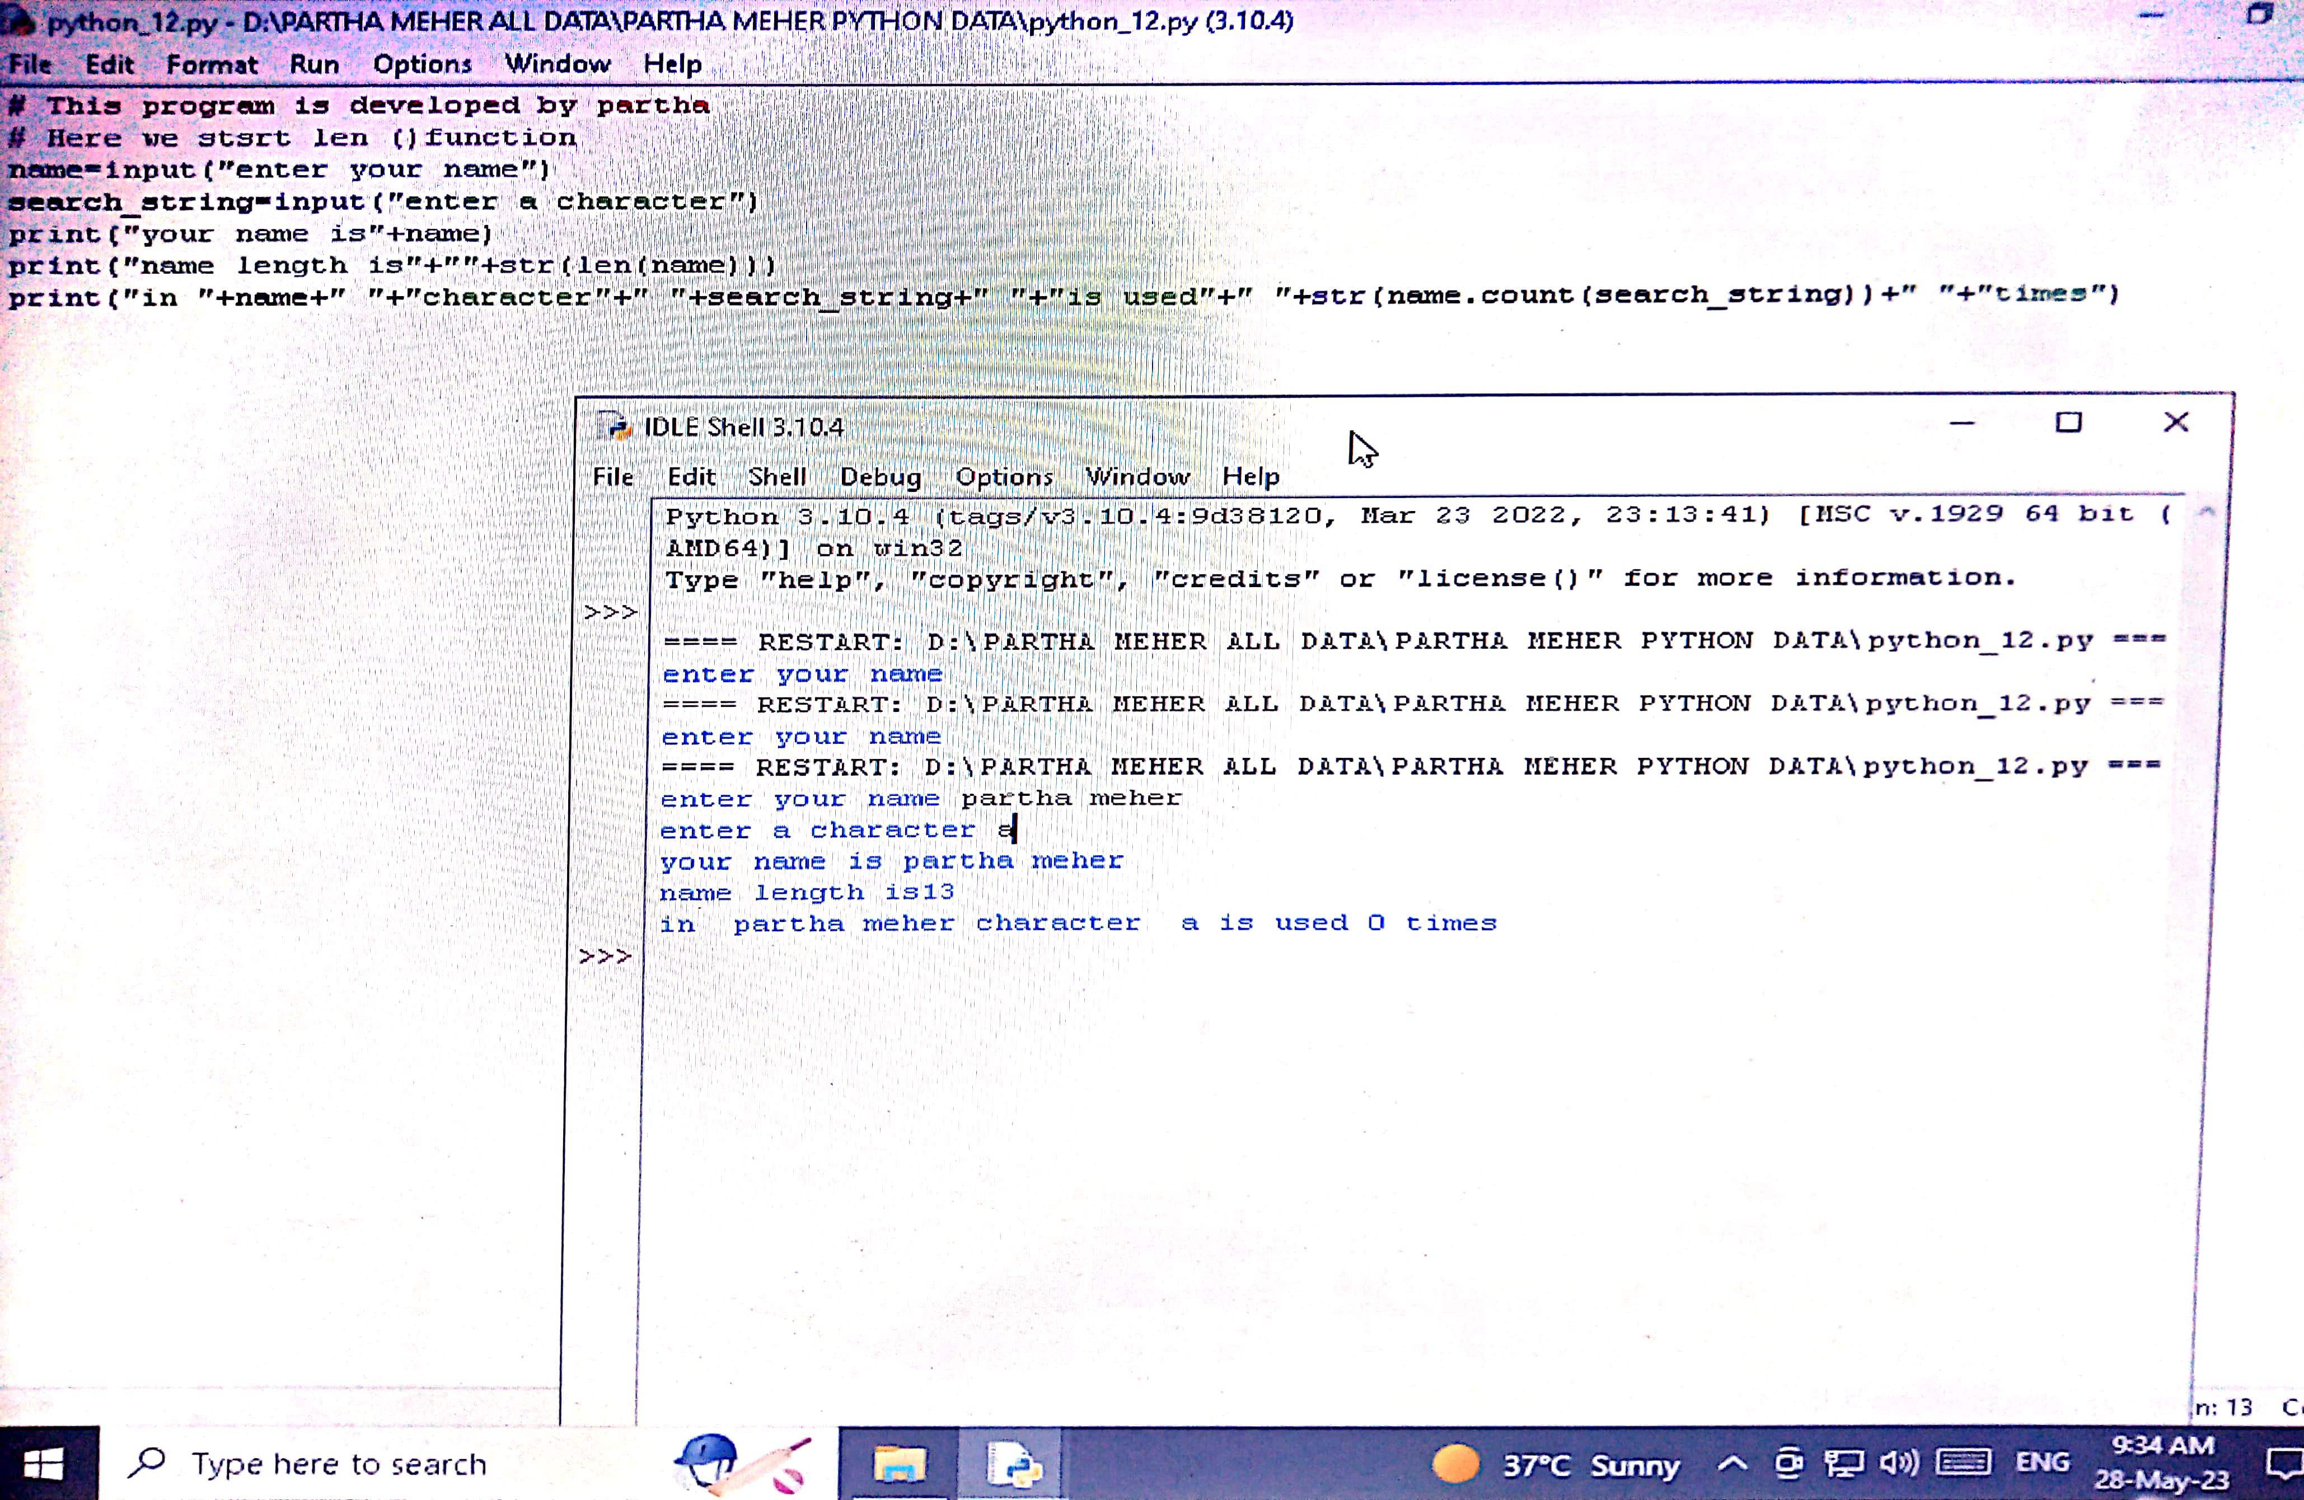Click the taskbar search box
2304x1500 pixels.
[x=339, y=1464]
